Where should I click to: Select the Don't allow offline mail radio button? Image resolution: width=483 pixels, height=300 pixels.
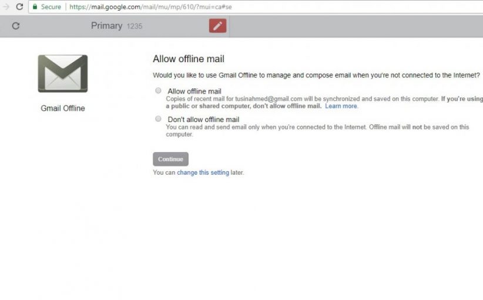pos(158,119)
